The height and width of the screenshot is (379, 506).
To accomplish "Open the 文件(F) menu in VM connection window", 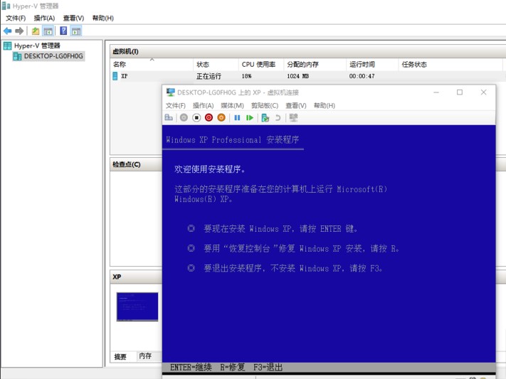I will 176,105.
